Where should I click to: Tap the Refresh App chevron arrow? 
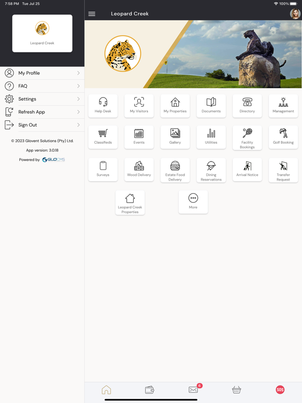[x=78, y=112]
